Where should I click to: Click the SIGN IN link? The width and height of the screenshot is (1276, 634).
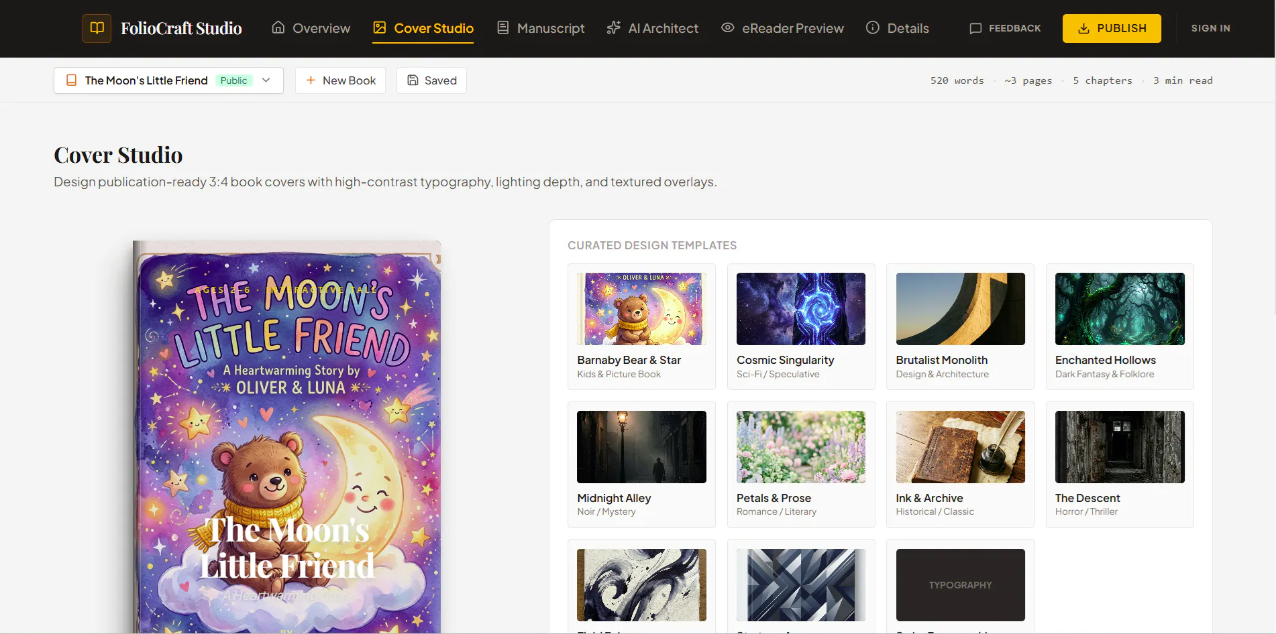(1211, 28)
